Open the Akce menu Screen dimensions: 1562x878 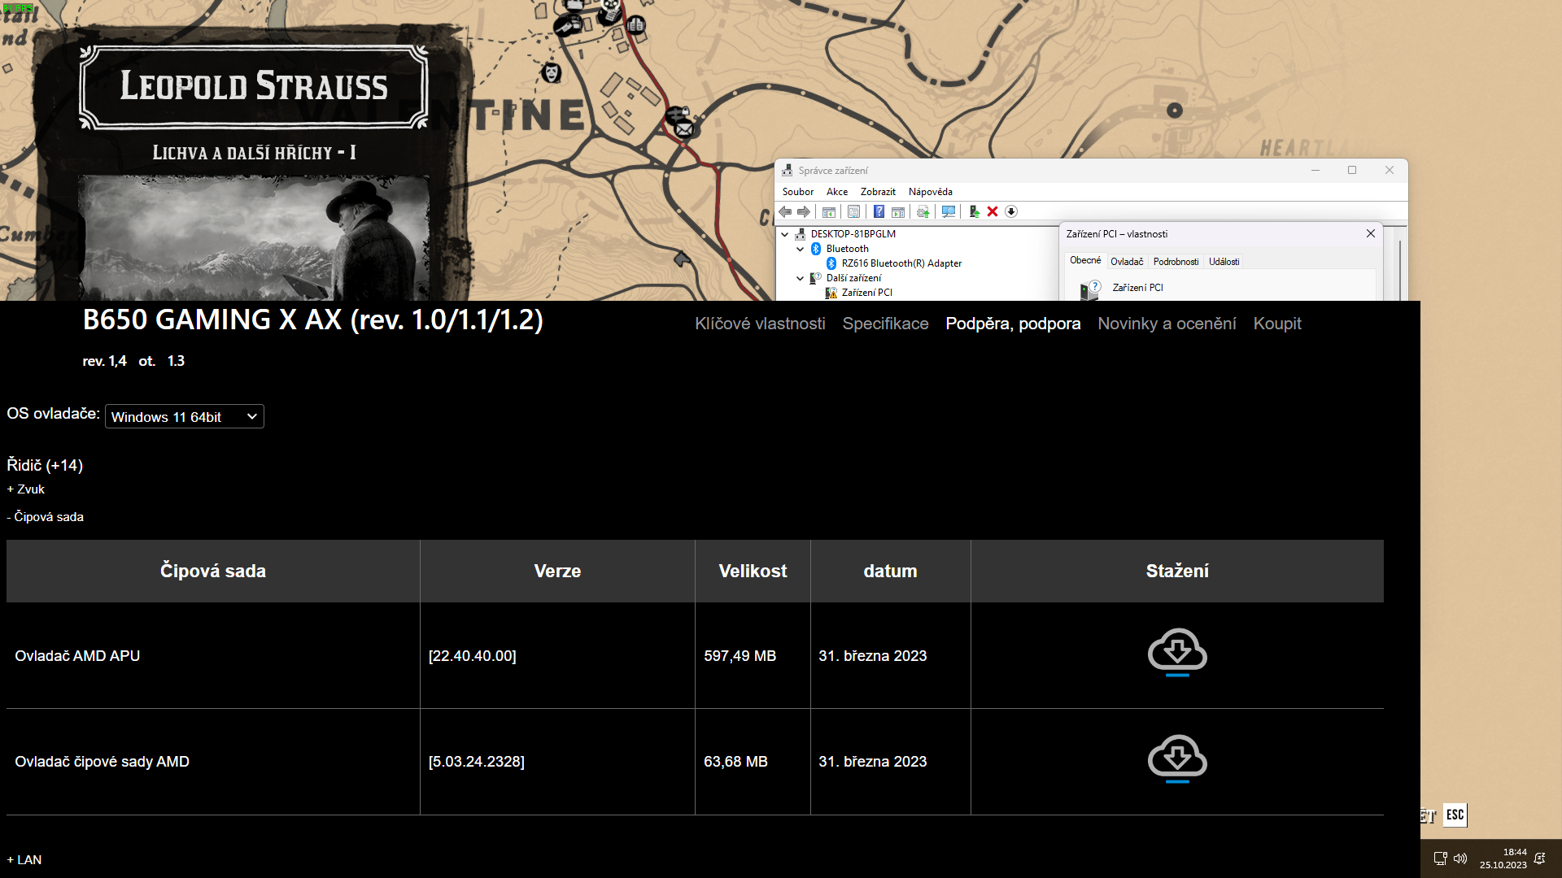[x=836, y=192]
